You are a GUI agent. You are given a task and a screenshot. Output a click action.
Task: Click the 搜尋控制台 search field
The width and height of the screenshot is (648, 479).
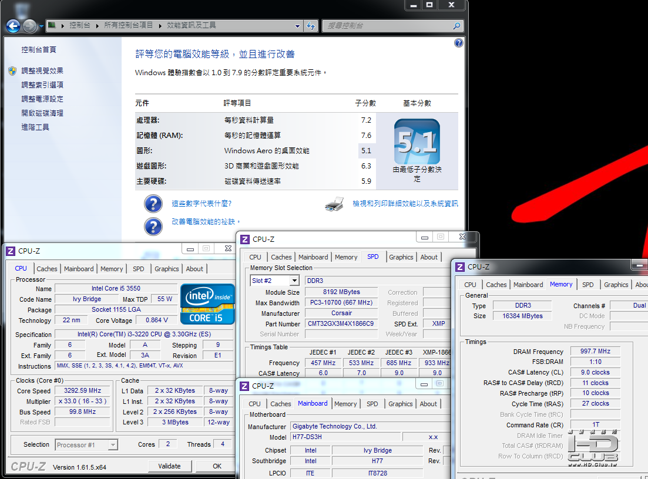(x=388, y=26)
